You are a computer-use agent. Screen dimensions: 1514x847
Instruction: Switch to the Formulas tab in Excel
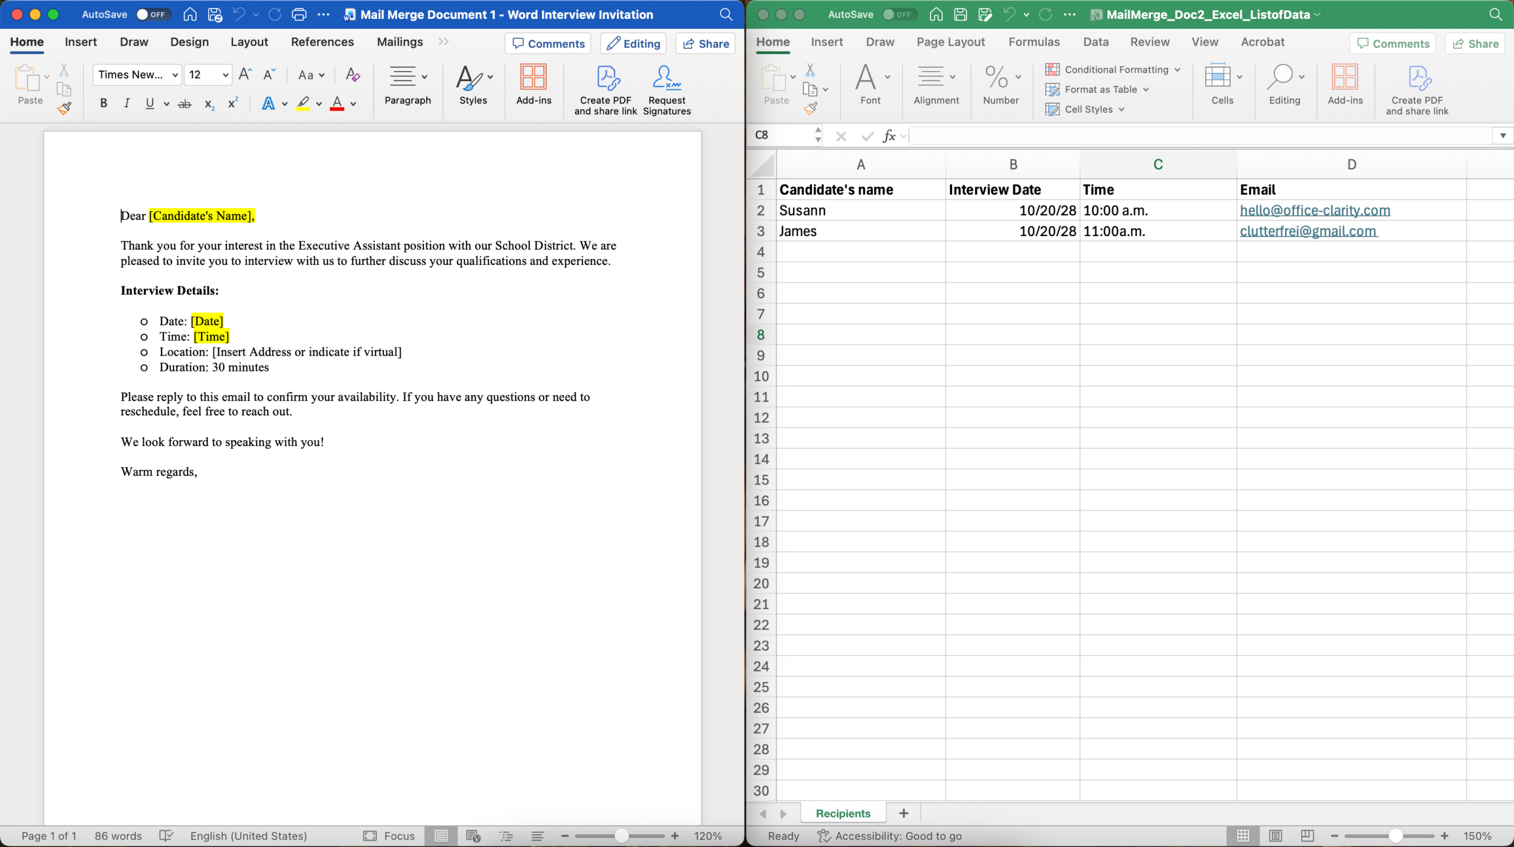point(1034,42)
